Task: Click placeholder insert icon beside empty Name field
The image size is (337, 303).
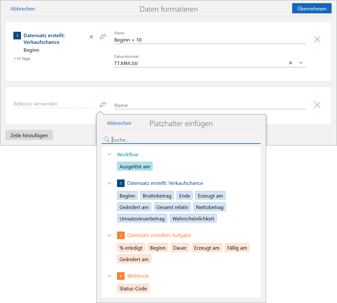Action: tap(102, 104)
